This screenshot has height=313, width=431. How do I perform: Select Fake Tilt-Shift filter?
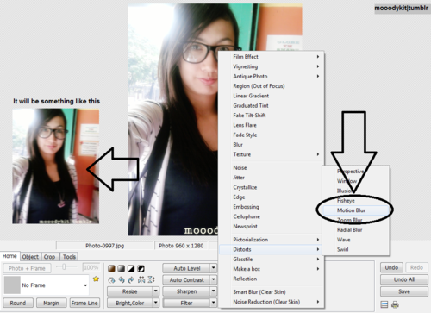tap(271, 116)
